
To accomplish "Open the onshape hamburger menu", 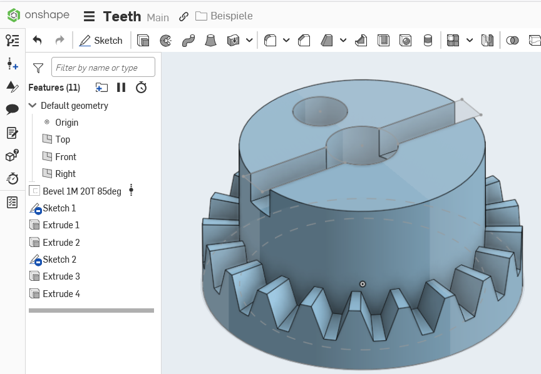I will pyautogui.click(x=90, y=16).
